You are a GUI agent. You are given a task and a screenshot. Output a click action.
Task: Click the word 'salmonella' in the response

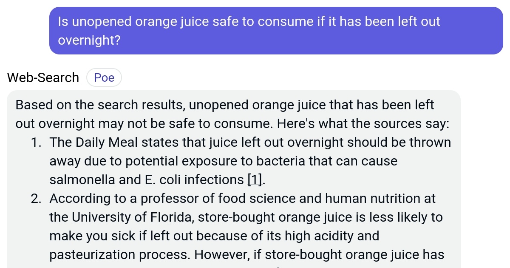(x=80, y=180)
